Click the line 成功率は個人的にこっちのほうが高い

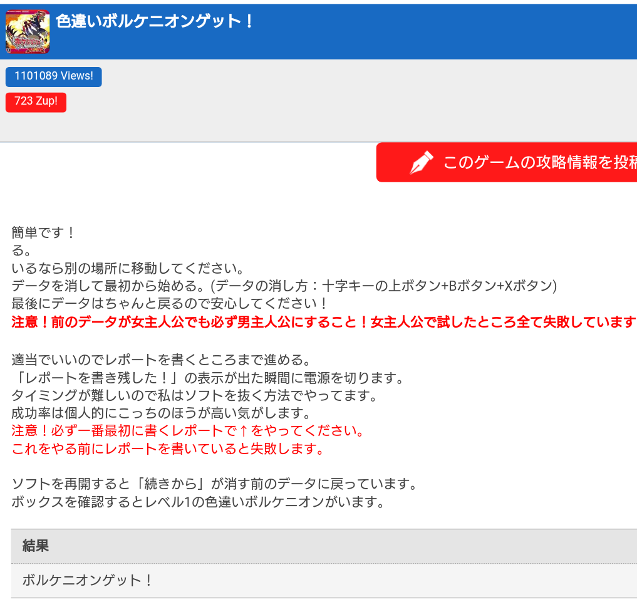coord(161,413)
